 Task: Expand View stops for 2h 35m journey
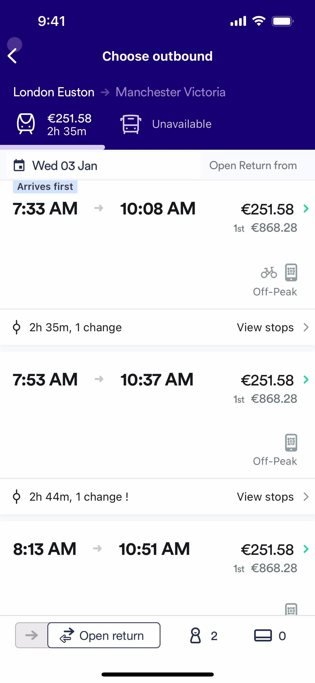pos(272,327)
